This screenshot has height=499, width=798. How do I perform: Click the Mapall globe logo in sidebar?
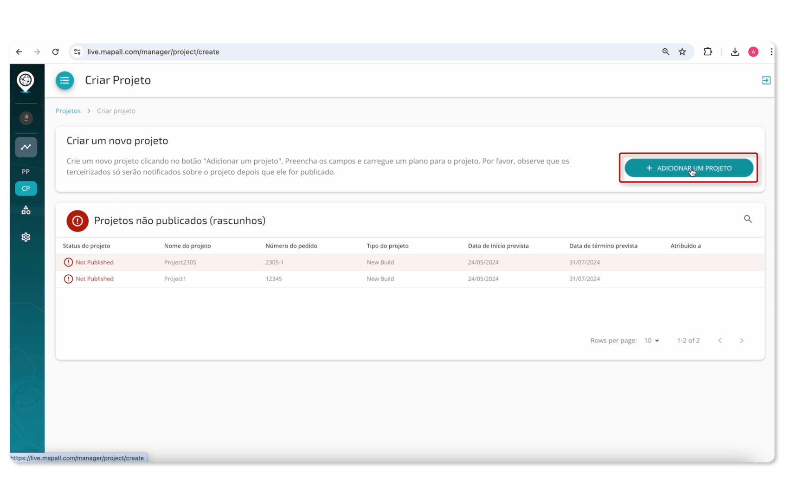(x=26, y=82)
